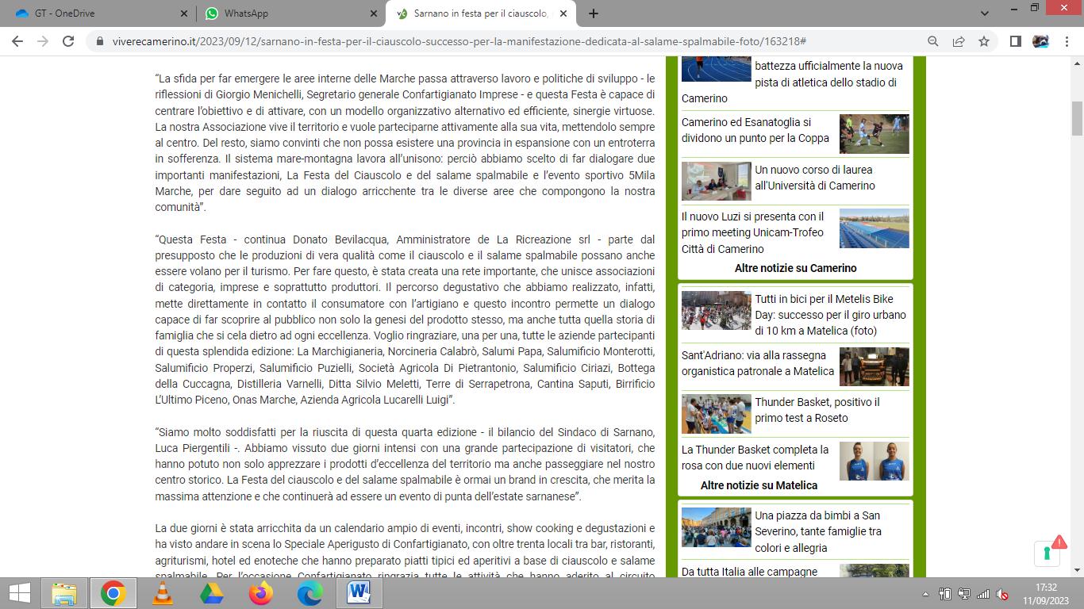
Task: Open 'battezza ufficialmente la nuova pista' article link
Action: pyautogui.click(x=792, y=82)
